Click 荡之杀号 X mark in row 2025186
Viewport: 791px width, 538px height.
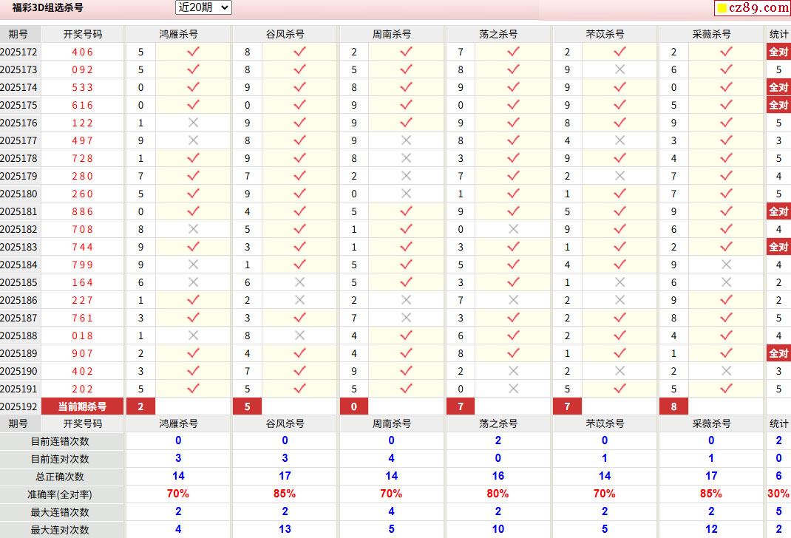(x=513, y=300)
